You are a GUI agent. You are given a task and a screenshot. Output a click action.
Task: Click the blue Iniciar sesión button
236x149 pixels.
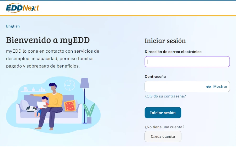[x=163, y=113]
